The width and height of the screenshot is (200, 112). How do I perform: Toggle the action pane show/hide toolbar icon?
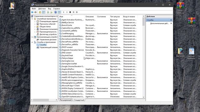[x=59, y=12]
